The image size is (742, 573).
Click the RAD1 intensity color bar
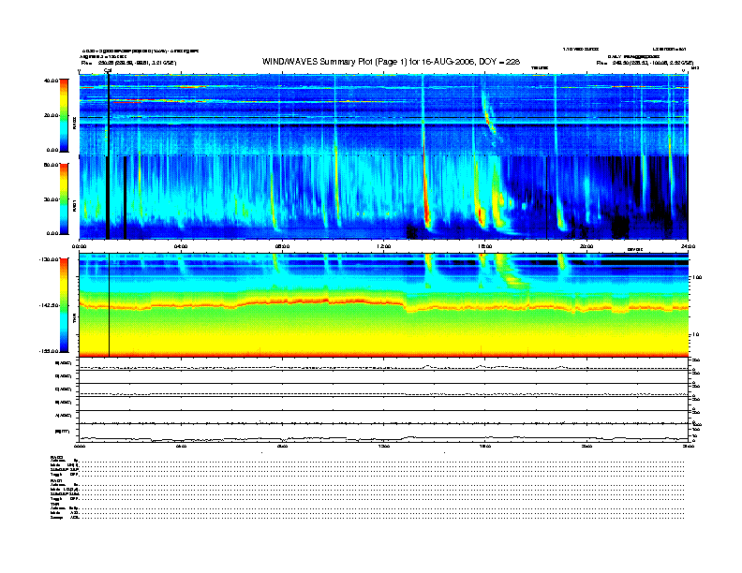point(64,198)
